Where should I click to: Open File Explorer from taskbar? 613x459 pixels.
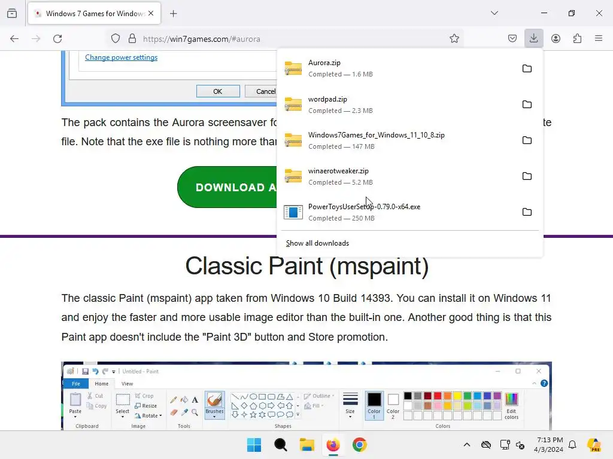coord(307,445)
